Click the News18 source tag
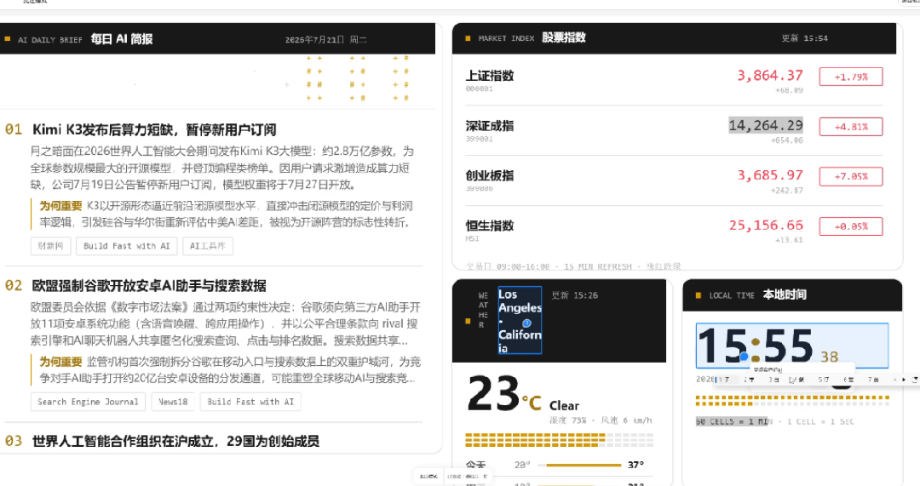 (173, 402)
